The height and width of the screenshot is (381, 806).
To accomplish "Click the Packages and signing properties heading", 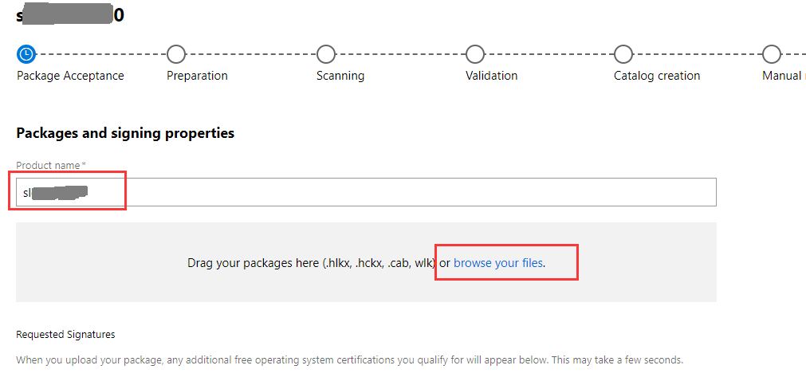I will (x=125, y=133).
